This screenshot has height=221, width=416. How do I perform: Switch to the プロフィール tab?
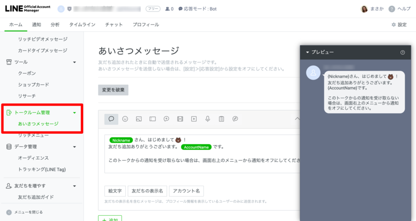146,24
